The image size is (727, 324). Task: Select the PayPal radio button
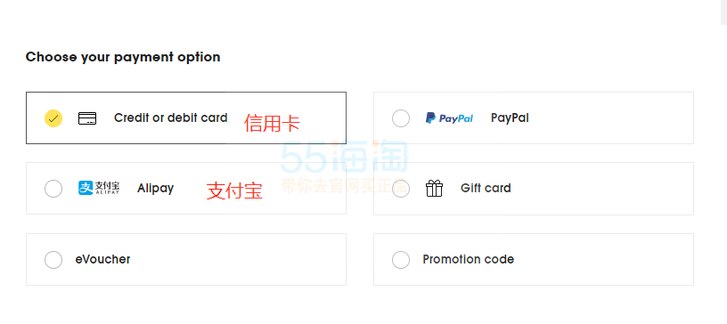(x=401, y=118)
